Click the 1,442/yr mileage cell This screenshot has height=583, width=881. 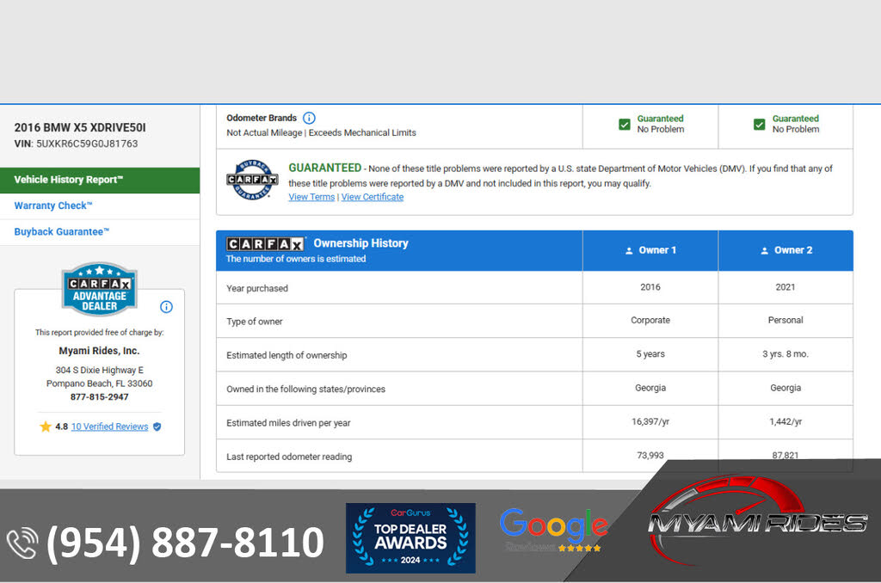(x=786, y=421)
